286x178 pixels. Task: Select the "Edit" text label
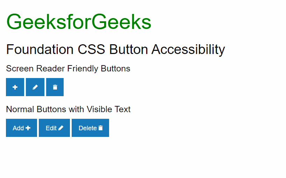51,128
